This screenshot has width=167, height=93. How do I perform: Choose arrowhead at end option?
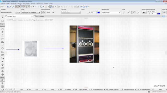(134, 12)
